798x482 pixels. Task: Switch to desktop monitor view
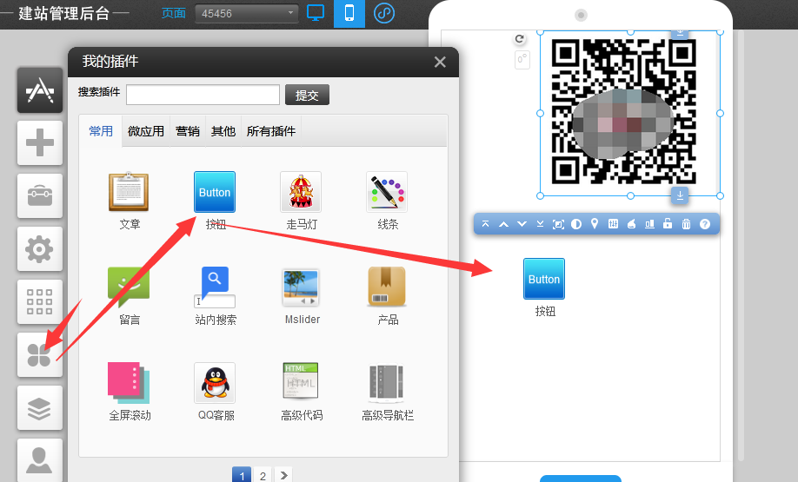[316, 14]
